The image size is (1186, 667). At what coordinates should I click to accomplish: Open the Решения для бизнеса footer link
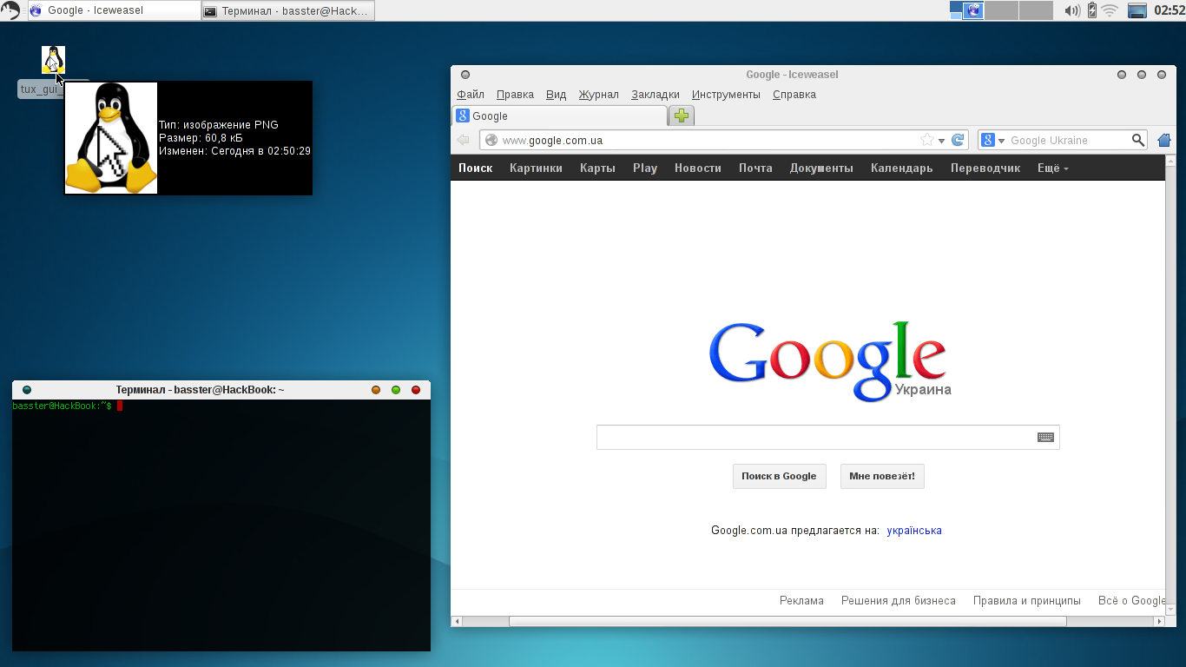[x=899, y=601]
